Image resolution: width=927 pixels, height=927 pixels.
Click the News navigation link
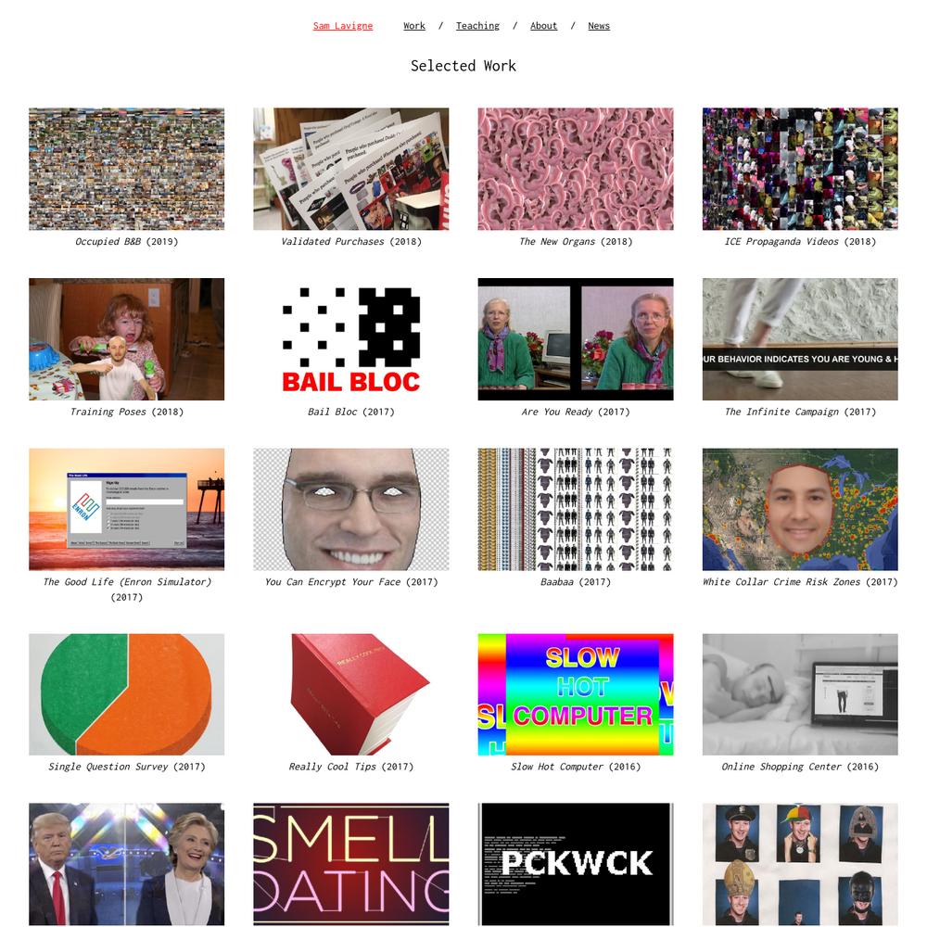(598, 25)
